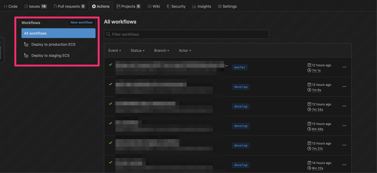Open the Wiki tab
The image size is (377, 173).
coord(154,6)
